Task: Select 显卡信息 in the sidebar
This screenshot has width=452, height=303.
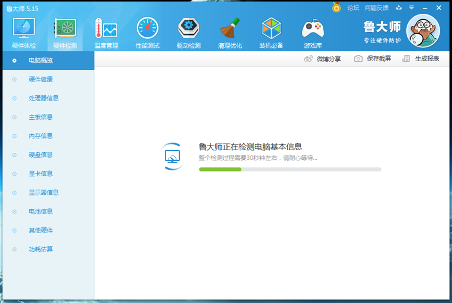Action: pyautogui.click(x=48, y=174)
